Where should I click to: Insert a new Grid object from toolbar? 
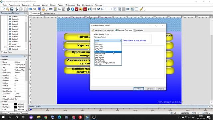[x=124, y=9]
